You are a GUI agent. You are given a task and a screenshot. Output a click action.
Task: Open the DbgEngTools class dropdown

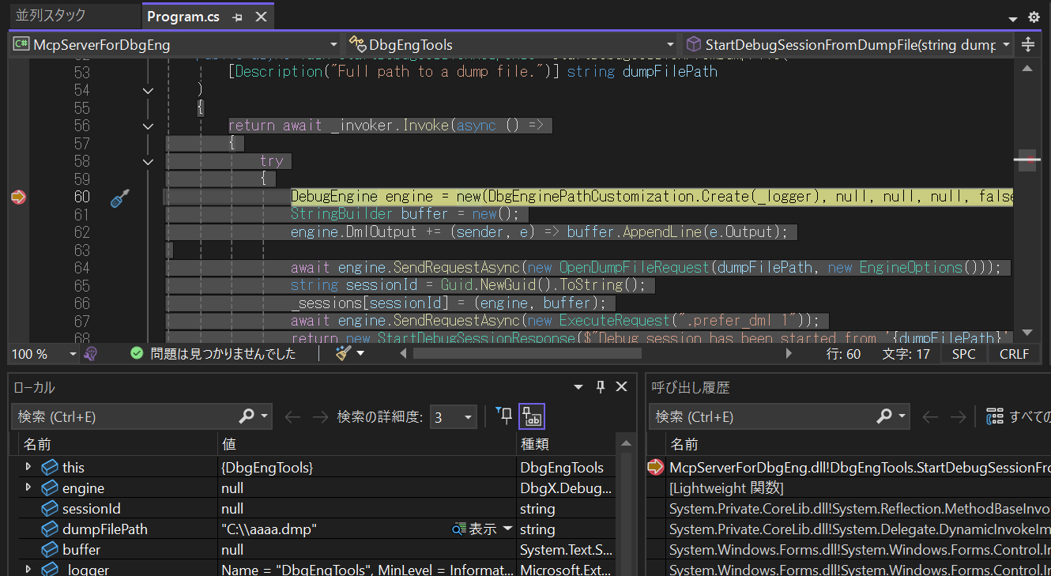(511, 45)
